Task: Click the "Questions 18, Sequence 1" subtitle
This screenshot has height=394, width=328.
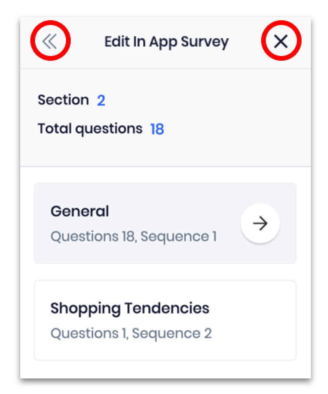Action: (x=133, y=236)
